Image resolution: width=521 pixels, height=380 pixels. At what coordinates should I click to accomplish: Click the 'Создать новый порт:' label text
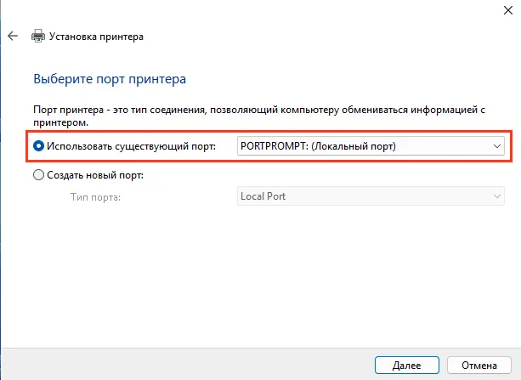click(x=95, y=175)
